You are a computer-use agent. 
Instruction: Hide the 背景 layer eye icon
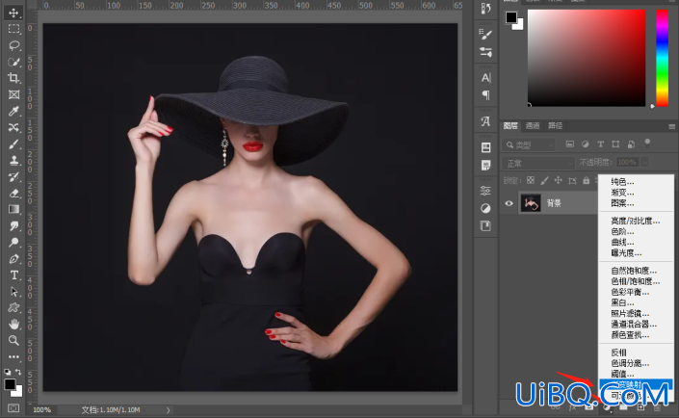(x=509, y=203)
